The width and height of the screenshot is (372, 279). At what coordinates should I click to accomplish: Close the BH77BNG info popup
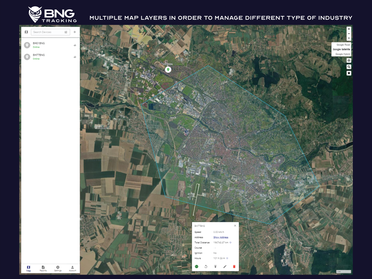(235, 226)
